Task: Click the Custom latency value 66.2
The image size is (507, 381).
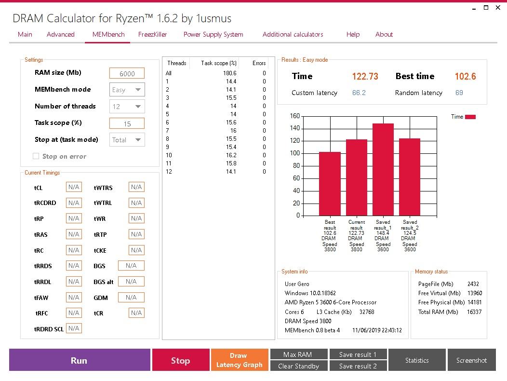Action: coord(359,93)
